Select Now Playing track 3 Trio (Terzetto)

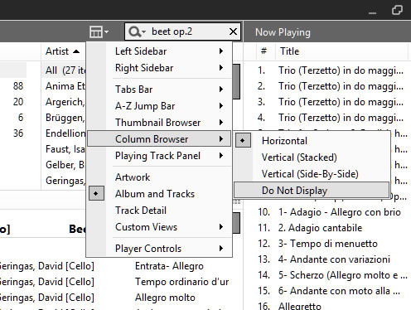coord(331,102)
